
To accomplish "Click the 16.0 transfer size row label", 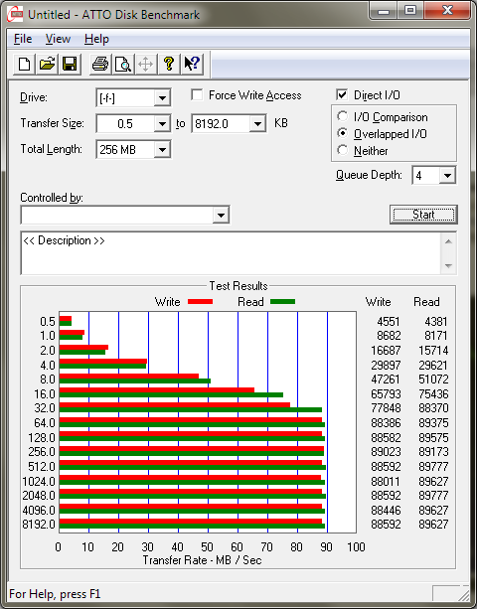I will (45, 393).
